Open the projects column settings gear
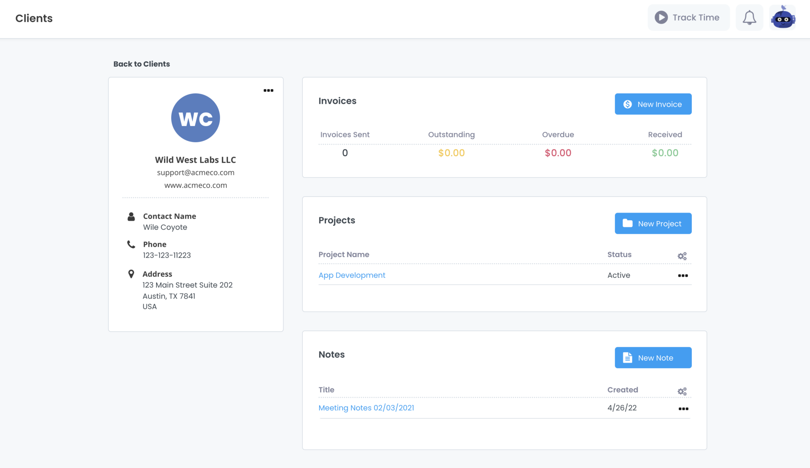The image size is (810, 468). click(682, 255)
